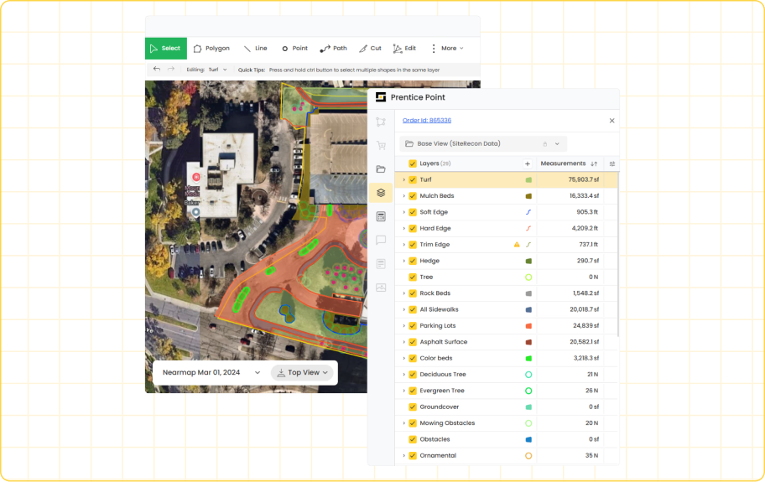Open the notes list sidebar icon
Viewport: 765px width, 482px height.
pos(381,264)
